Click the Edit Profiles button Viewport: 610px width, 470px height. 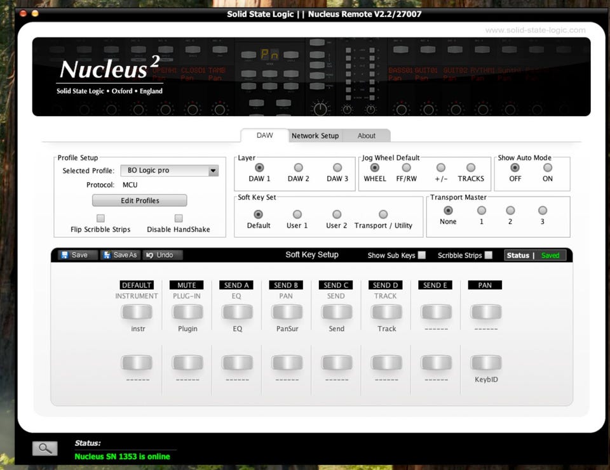140,200
